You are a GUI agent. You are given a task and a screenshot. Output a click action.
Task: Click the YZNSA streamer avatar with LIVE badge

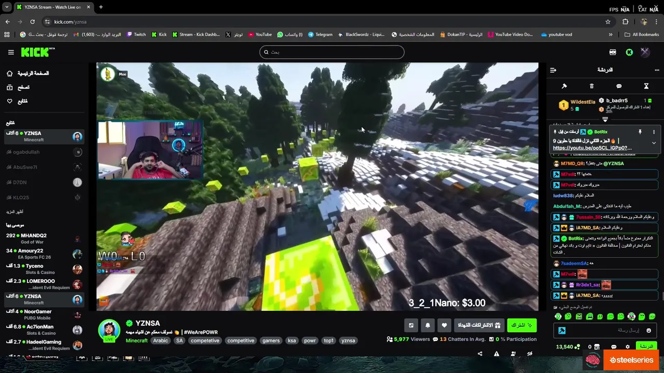point(109,331)
